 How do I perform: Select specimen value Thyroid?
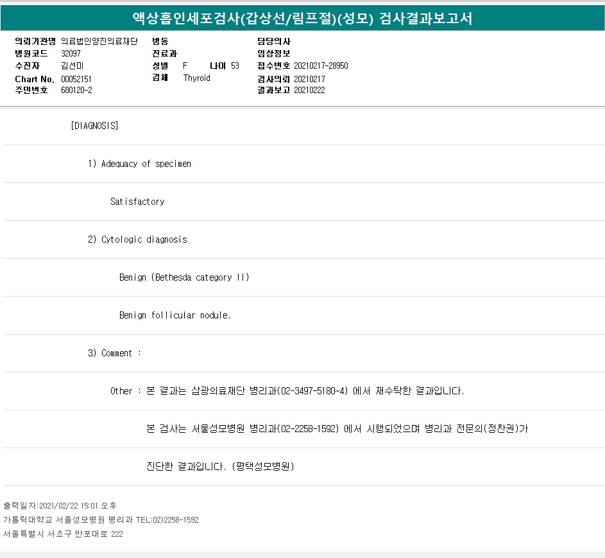[x=197, y=78]
